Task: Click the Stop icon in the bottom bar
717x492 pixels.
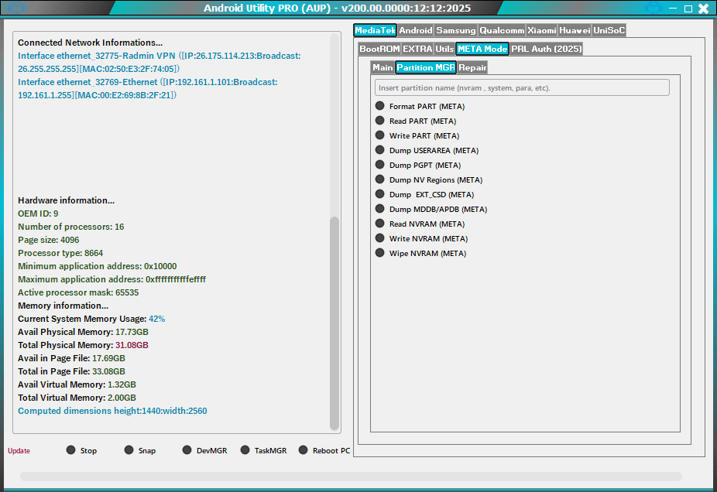Action: pos(71,449)
